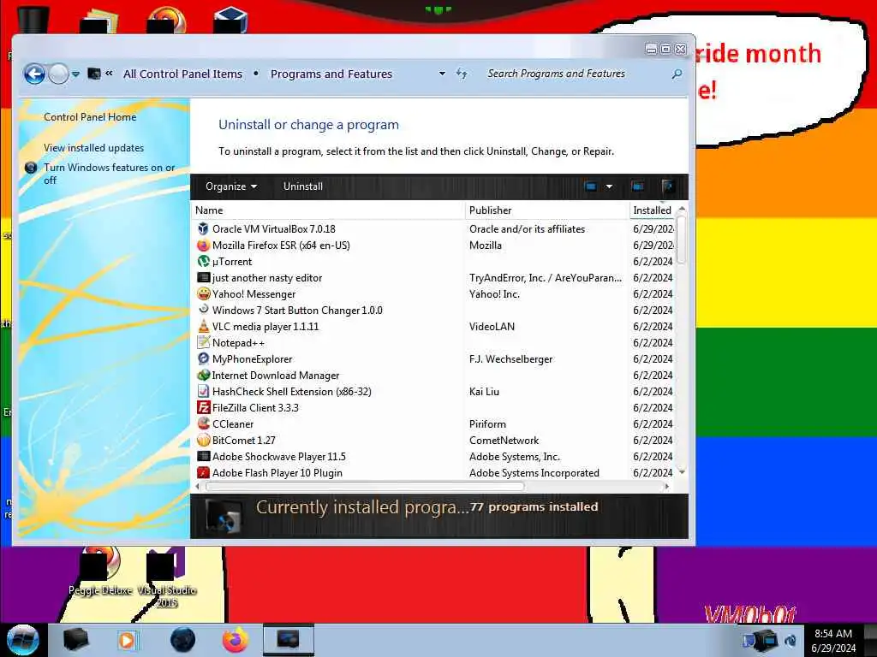The width and height of the screenshot is (877, 657).
Task: Click the Adobe Shockwave Player icon
Action: coord(203,456)
